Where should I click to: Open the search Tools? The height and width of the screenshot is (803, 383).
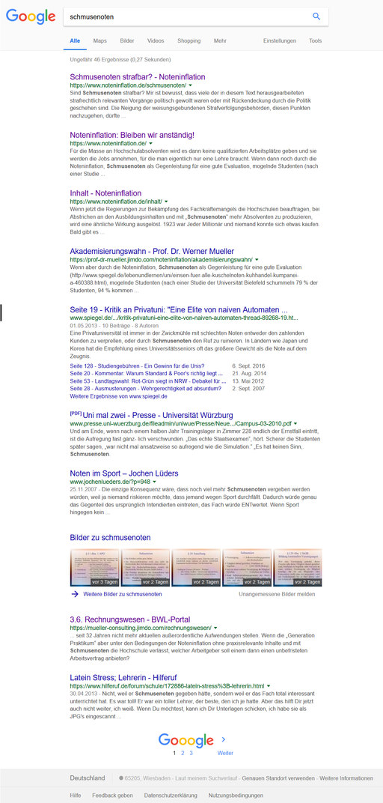pyautogui.click(x=316, y=40)
